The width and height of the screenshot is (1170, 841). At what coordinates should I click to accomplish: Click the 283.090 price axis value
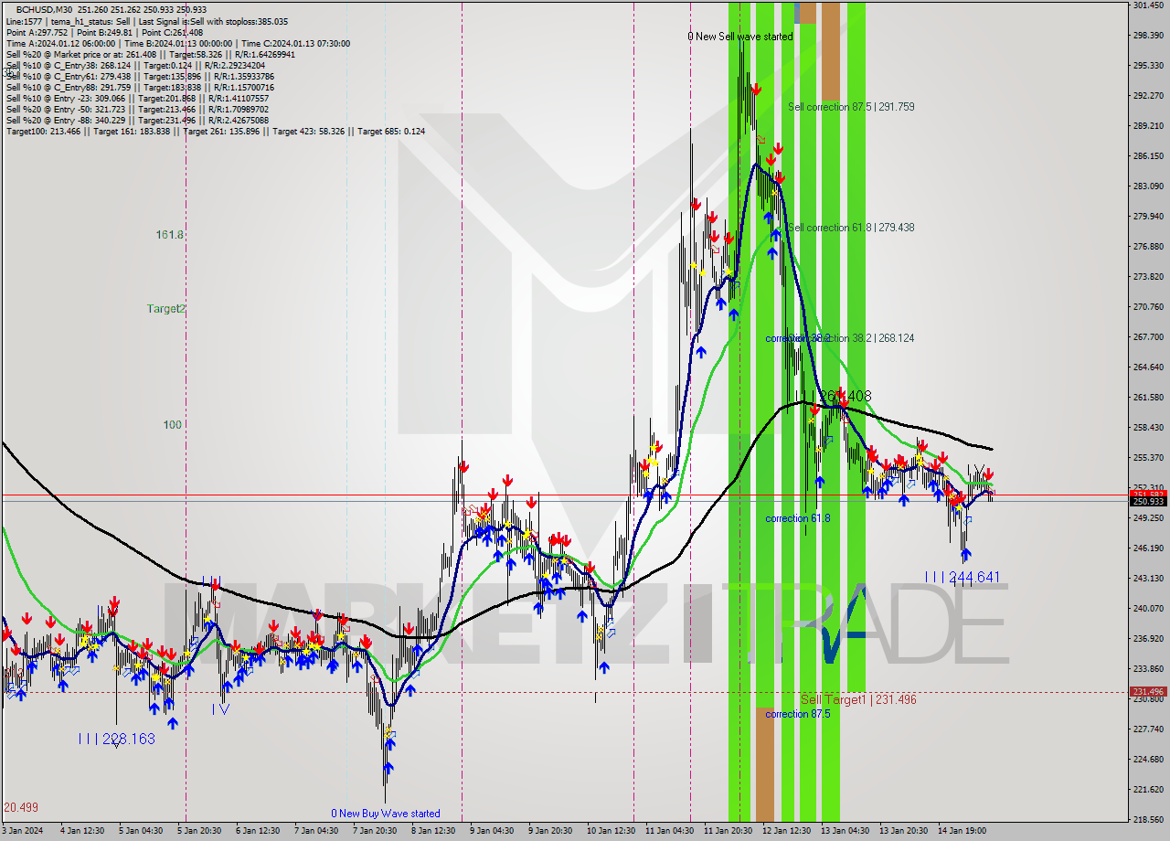pos(1147,186)
